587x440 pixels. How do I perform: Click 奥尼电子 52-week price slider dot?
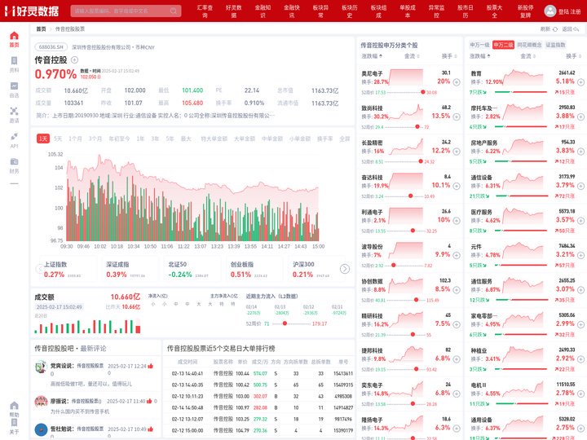[x=422, y=92]
